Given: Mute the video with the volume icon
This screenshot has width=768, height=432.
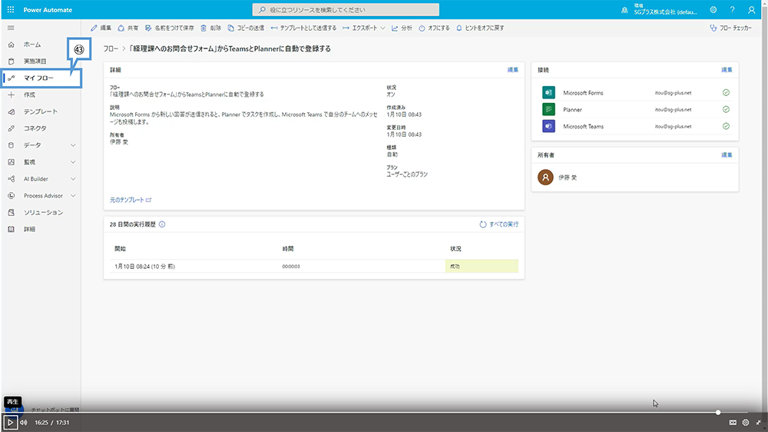Looking at the screenshot, I should pyautogui.click(x=24, y=422).
